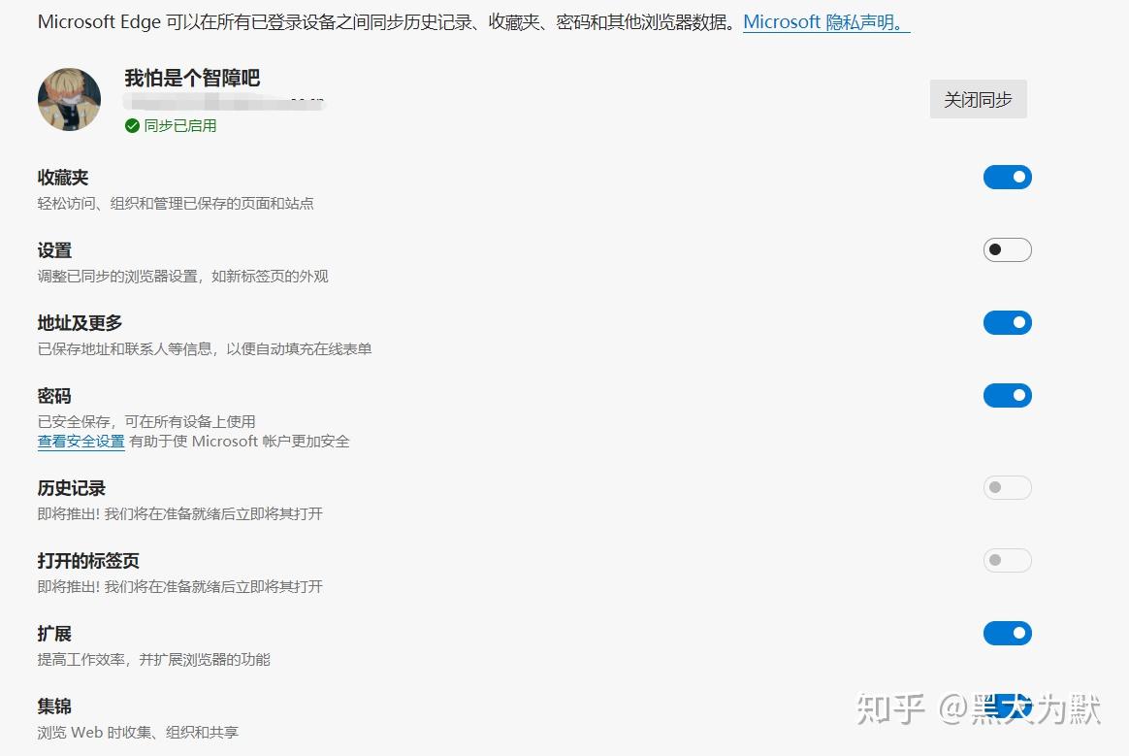Image resolution: width=1129 pixels, height=756 pixels.
Task: Enable the 设置 sync toggle
Action: [1008, 250]
